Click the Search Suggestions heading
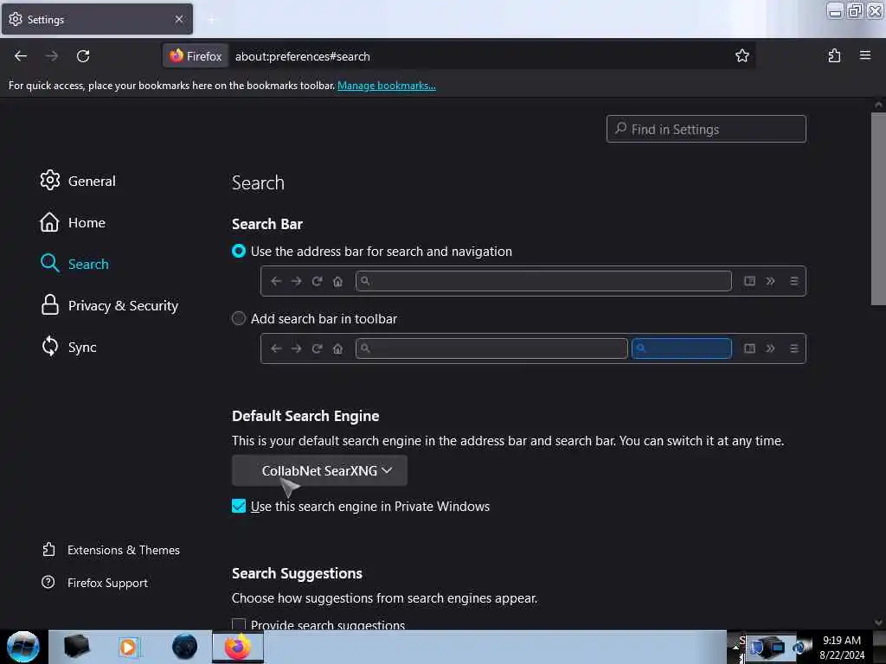Viewport: 886px width, 664px height. (298, 573)
